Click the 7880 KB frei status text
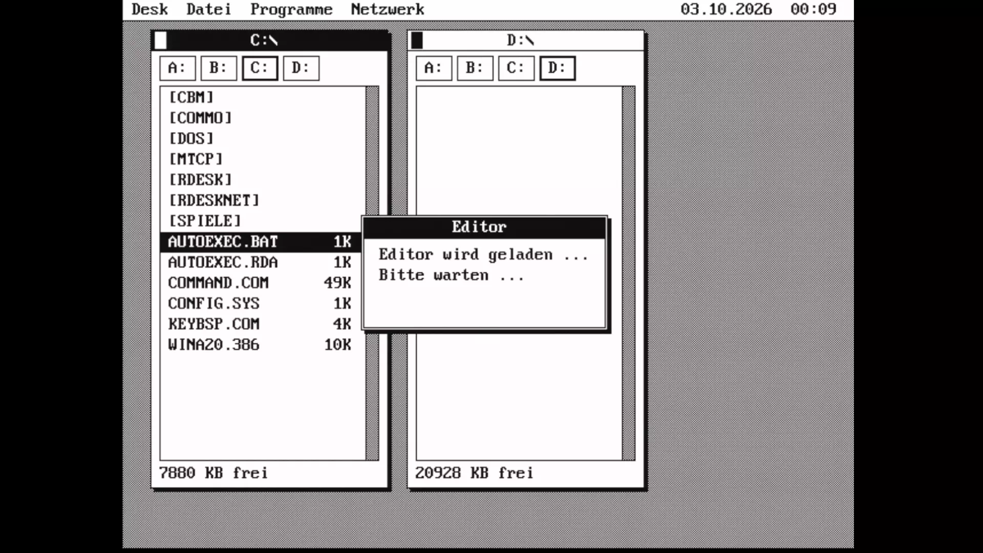The height and width of the screenshot is (553, 983). tap(213, 473)
